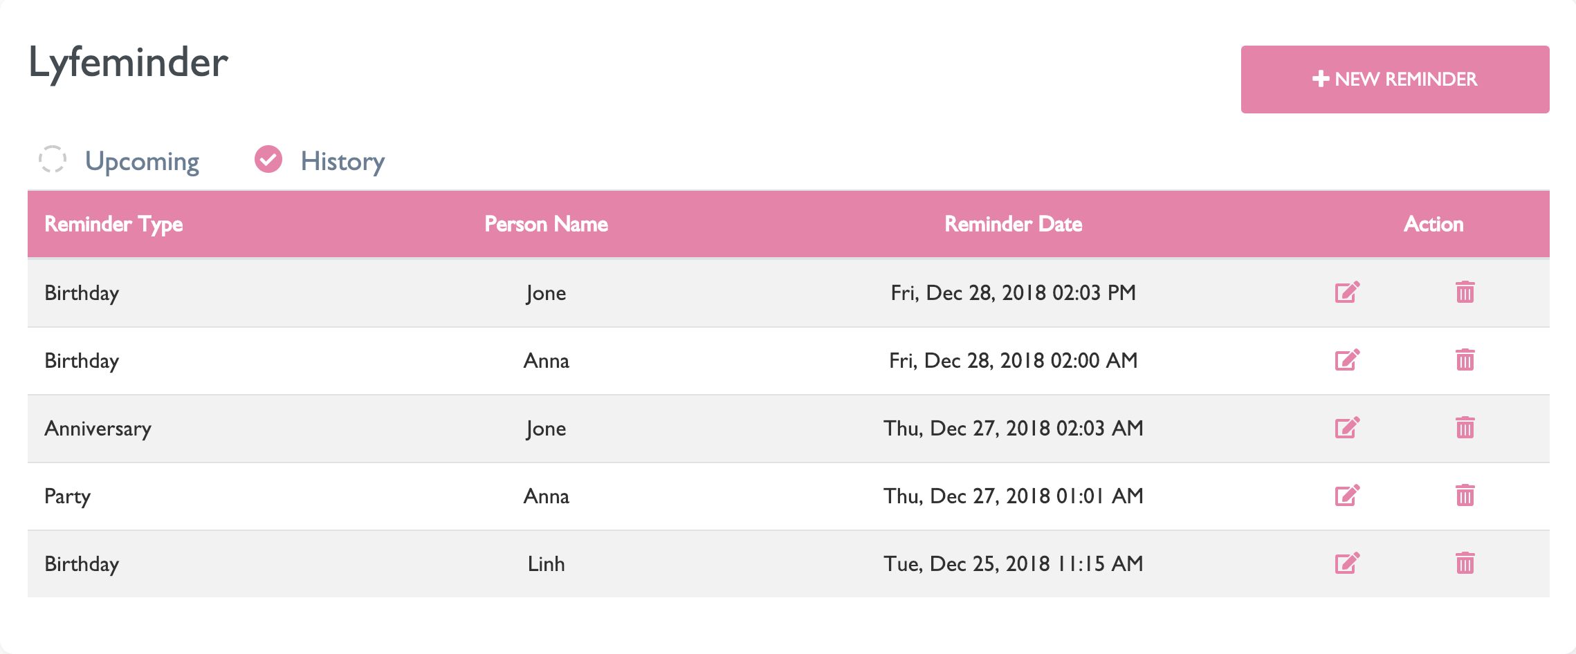Toggle the History checked circle
The width and height of the screenshot is (1576, 654).
pyautogui.click(x=268, y=159)
